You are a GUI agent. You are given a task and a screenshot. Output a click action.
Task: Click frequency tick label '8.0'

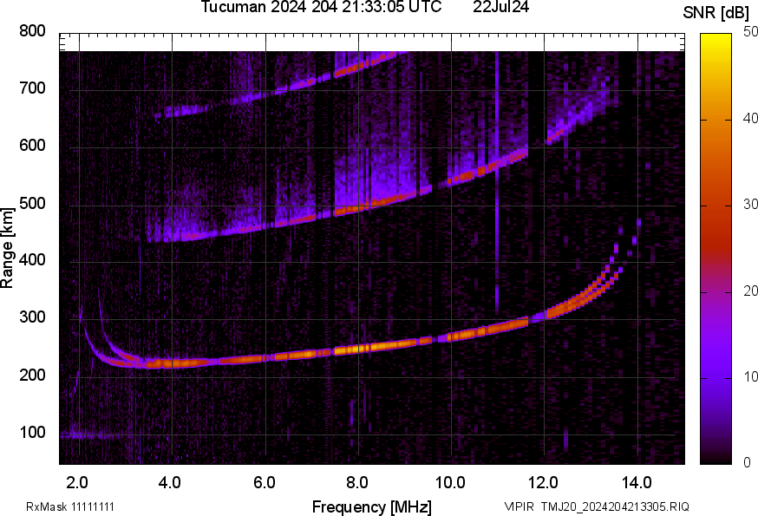pos(356,483)
